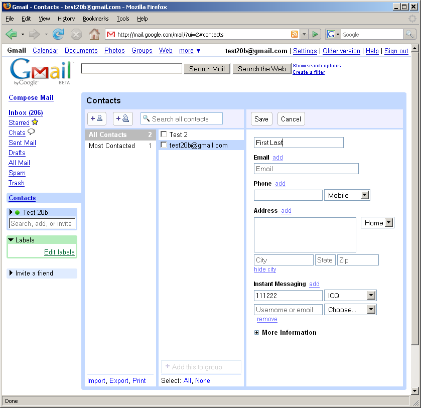The width and height of the screenshot is (421, 408).
Task: Click the Export link
Action: click(119, 380)
